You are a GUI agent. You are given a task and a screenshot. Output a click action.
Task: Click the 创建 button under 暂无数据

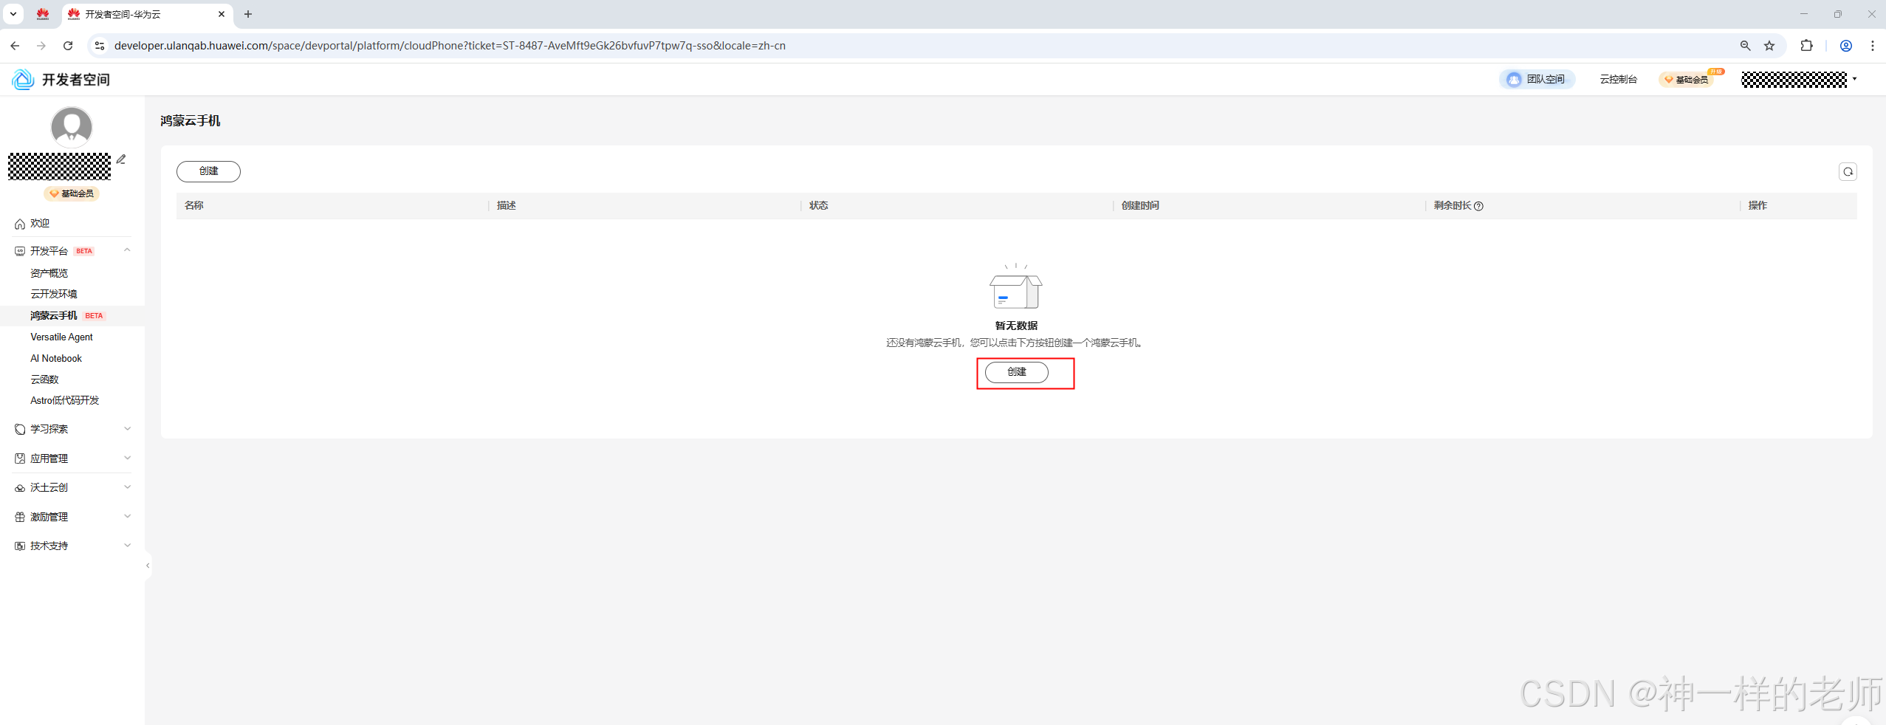1017,372
